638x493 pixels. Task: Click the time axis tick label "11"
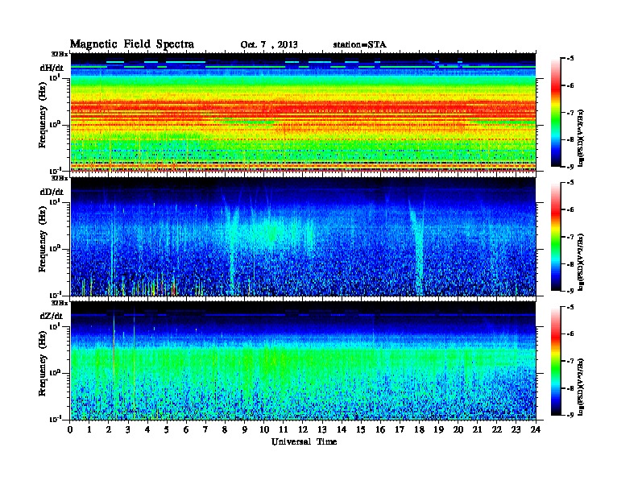284,430
